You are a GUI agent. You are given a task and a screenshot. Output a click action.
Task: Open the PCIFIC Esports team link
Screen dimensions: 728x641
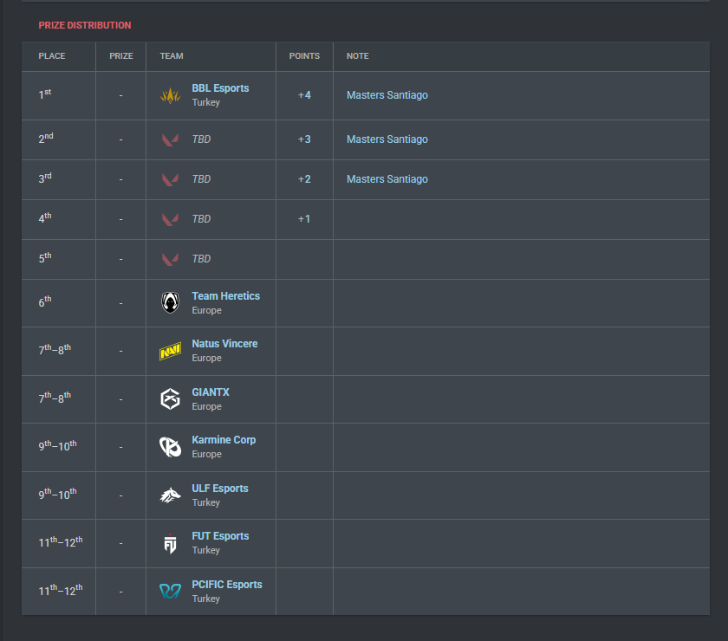(227, 585)
